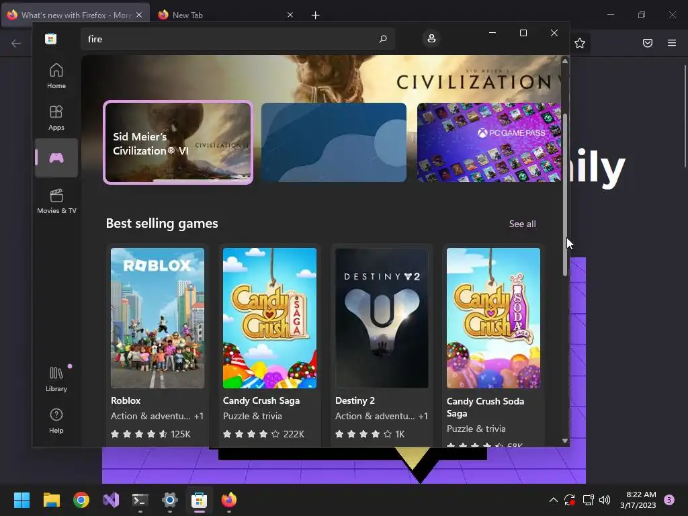The image size is (688, 516).
Task: Open the user account profile icon
Action: [x=431, y=38]
